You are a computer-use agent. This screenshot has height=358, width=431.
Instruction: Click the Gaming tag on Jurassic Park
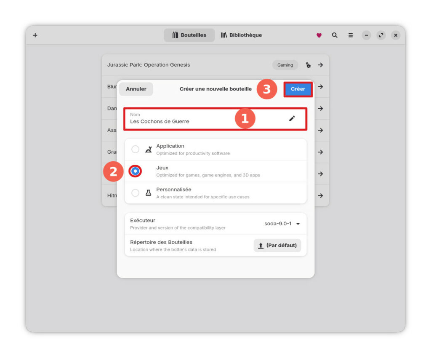pyautogui.click(x=285, y=65)
